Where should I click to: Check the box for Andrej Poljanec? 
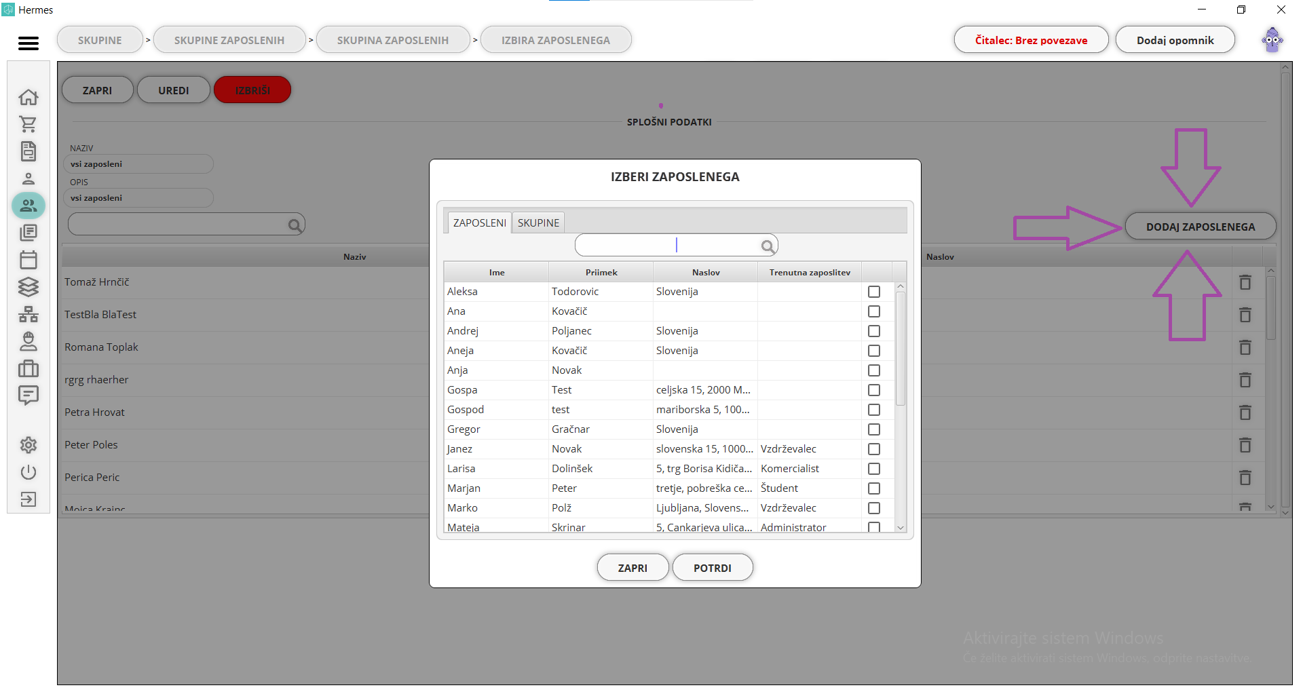click(874, 331)
